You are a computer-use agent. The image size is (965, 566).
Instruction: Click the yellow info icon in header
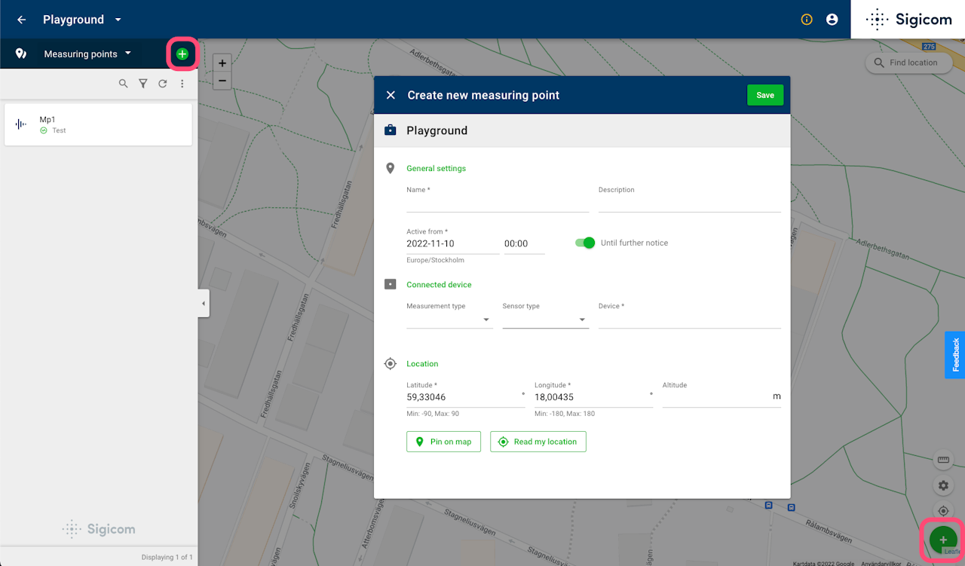[x=807, y=20]
